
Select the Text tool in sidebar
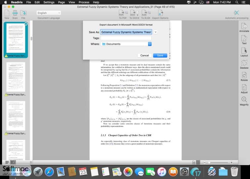(244, 40)
